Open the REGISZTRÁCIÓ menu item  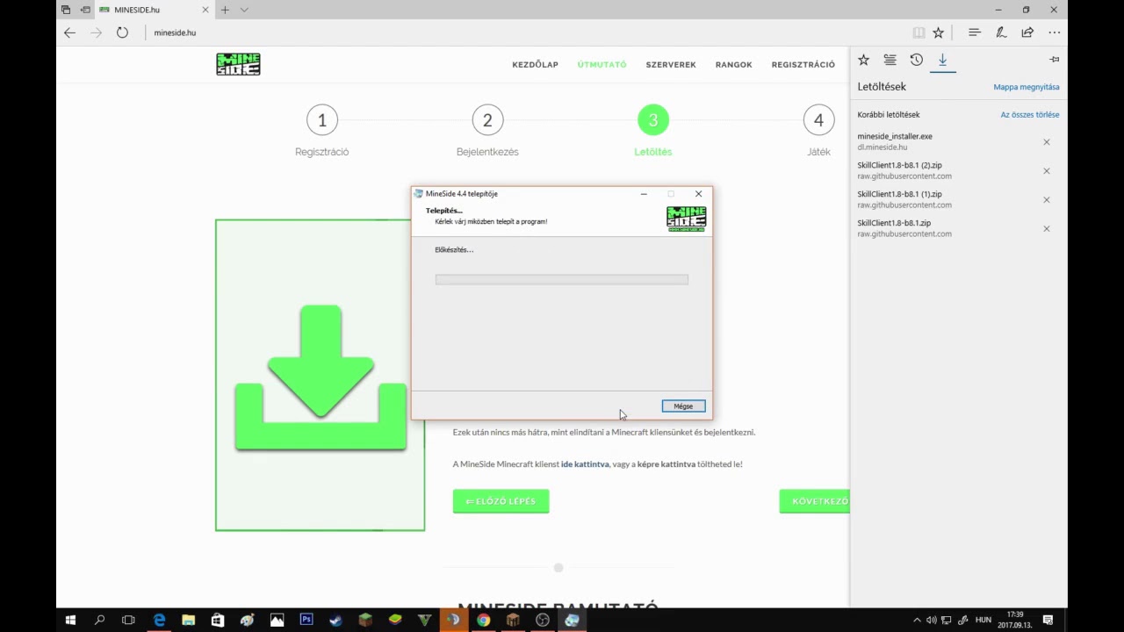point(803,64)
